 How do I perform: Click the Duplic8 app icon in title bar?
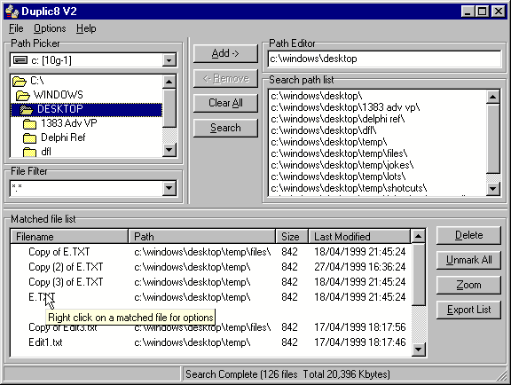point(12,12)
